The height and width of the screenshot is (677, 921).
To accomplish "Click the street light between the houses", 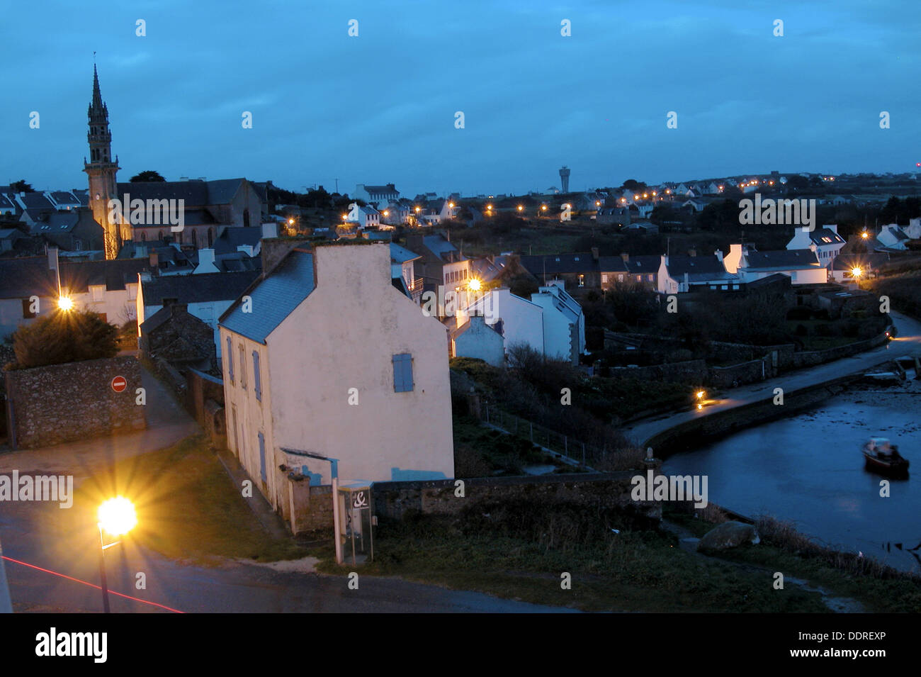I will point(474,285).
